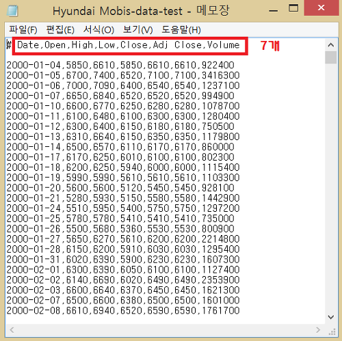Click the line 2000-01-24,5510,5950
Image resolution: width=342 pixels, height=341 pixels.
[x=123, y=208]
